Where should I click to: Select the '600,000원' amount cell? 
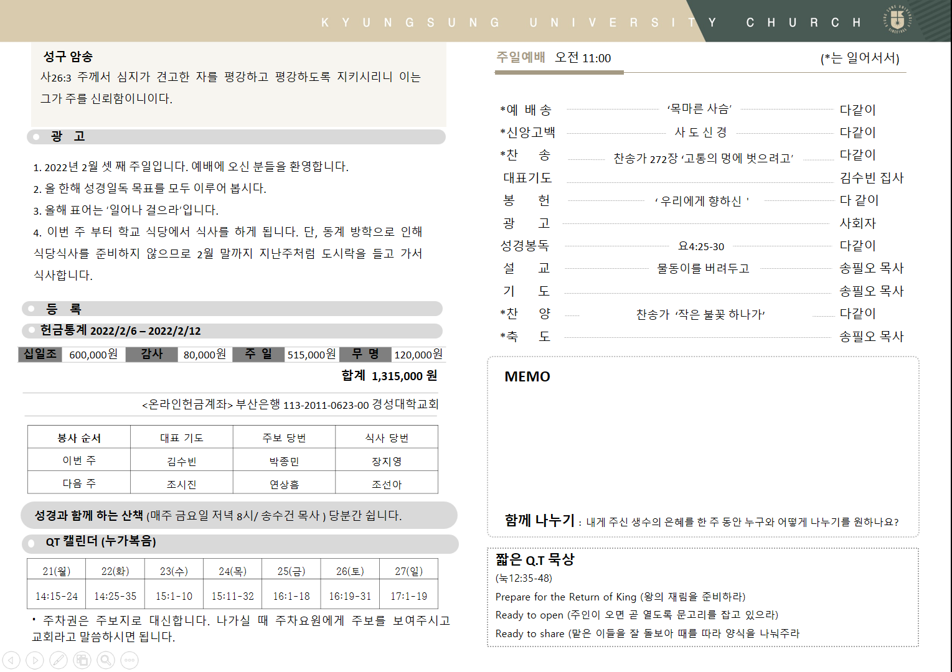tap(93, 354)
